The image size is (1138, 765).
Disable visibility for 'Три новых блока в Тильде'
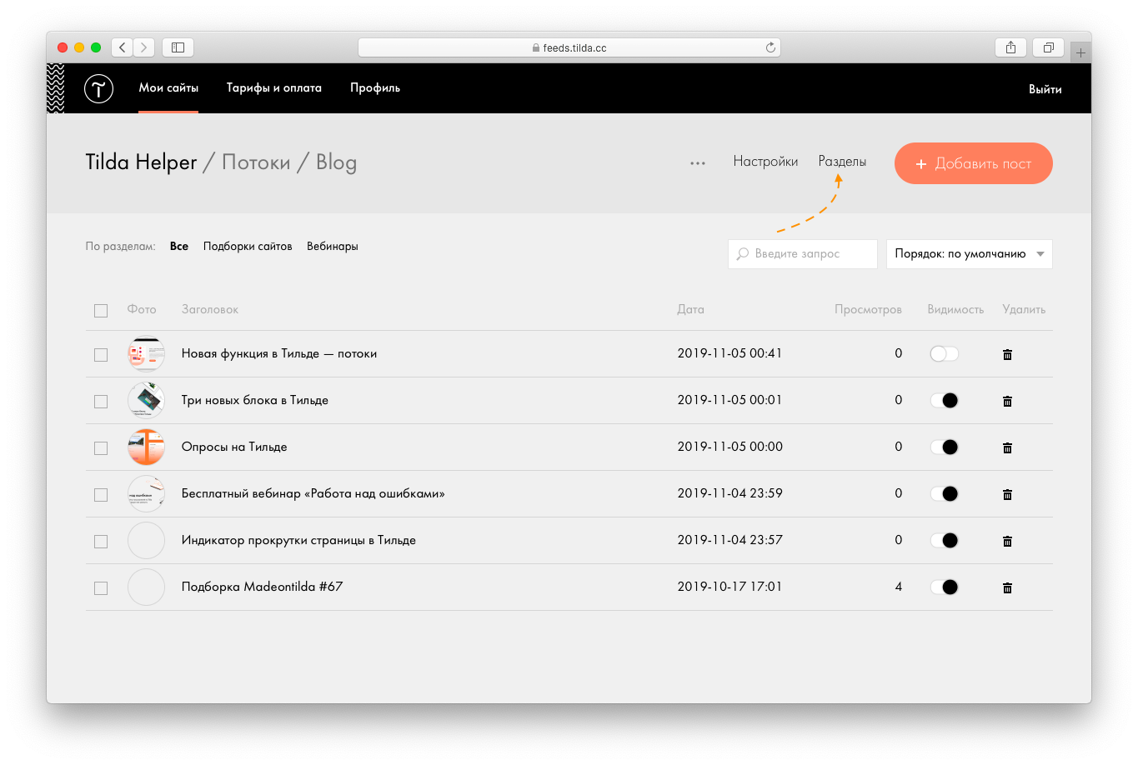pyautogui.click(x=945, y=401)
